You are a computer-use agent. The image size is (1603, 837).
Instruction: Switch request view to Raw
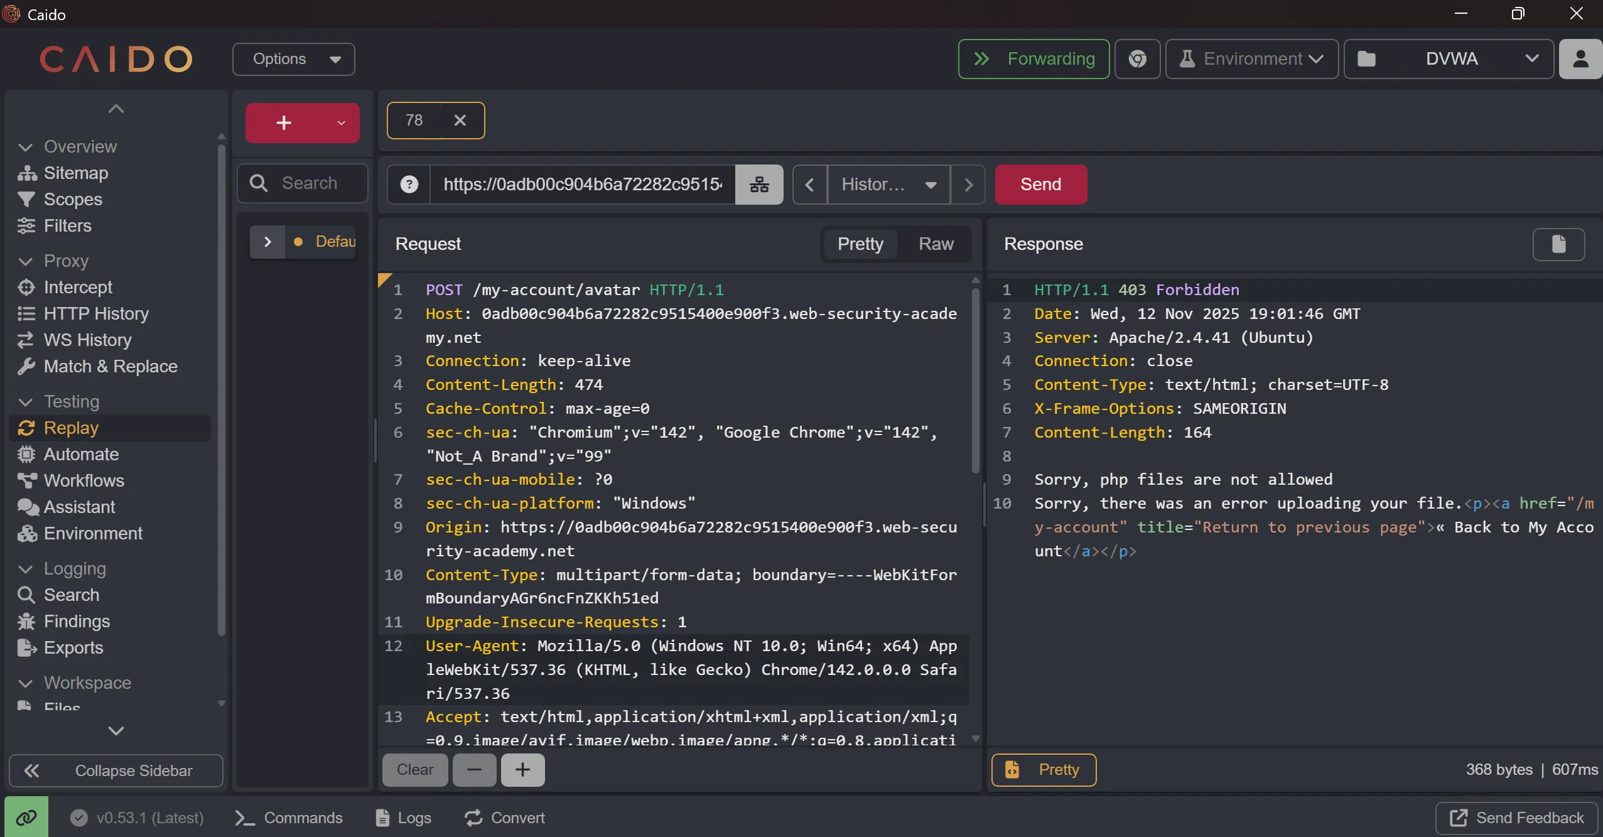(936, 244)
